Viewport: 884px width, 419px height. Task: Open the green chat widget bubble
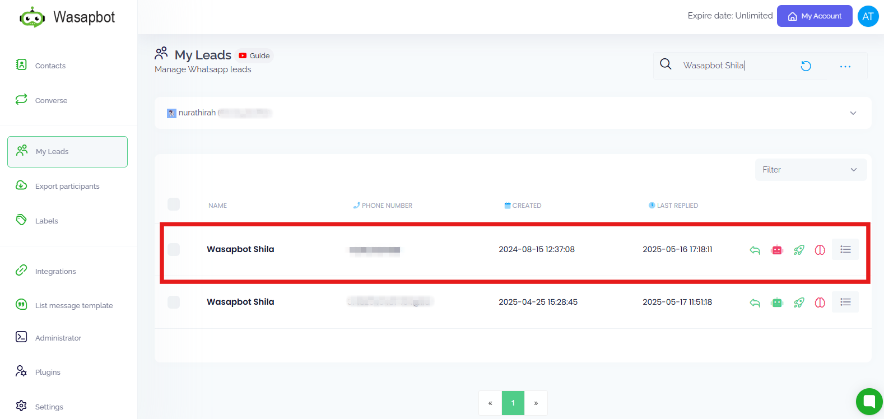point(869,402)
